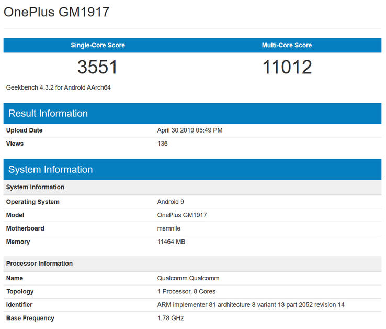Select the grey System Information subheader row
This screenshot has height=329, width=386.
(192, 187)
